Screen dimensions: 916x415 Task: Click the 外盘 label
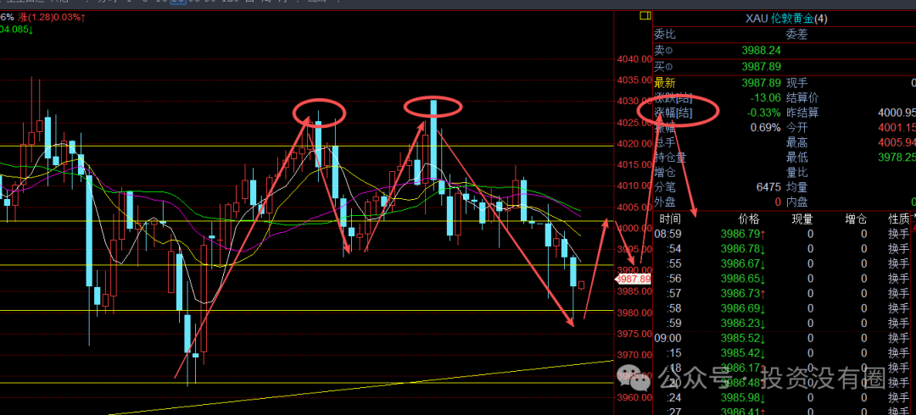pos(664,202)
